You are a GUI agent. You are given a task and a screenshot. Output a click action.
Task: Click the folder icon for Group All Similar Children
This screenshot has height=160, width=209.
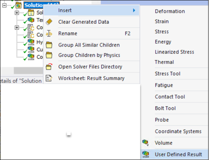49,45
